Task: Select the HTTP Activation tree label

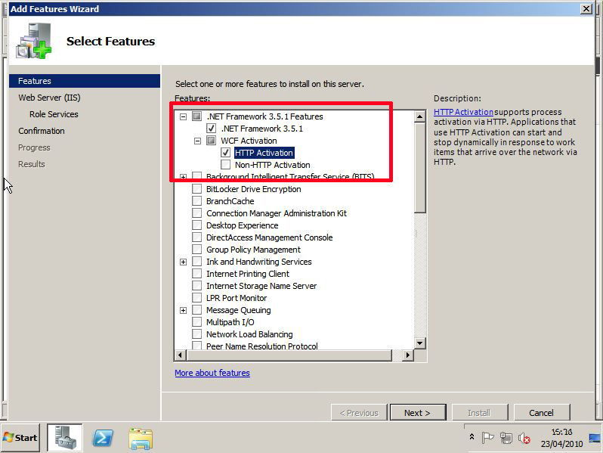Action: [264, 153]
